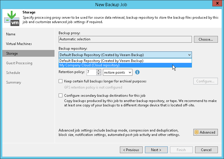Click the VM backup job header icon

12,18
